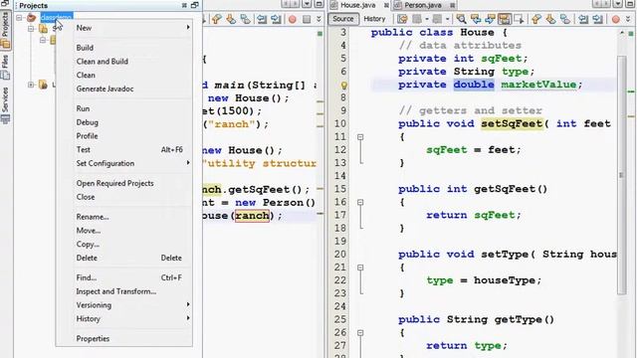The height and width of the screenshot is (358, 637).
Task: Toggle Bookmark in House.java toolbar
Action: click(565, 19)
